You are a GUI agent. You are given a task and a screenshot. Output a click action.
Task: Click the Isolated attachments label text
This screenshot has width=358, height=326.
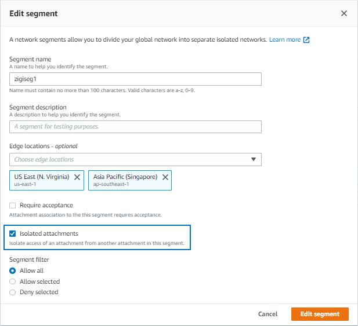[49, 233]
